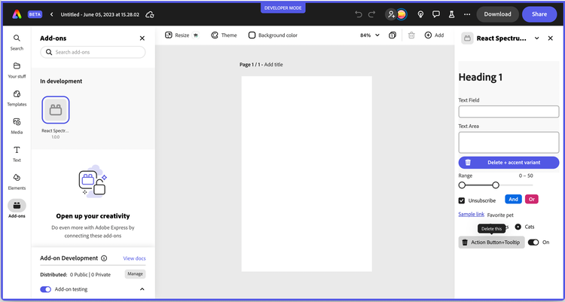Image resolution: width=565 pixels, height=302 pixels.
Task: Open the comments icon
Action: [436, 14]
